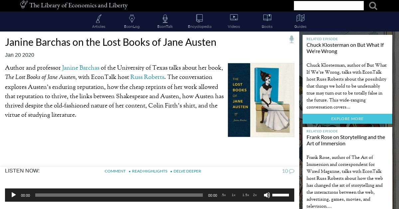Click the Lost Books of Jane Austen cover

[x=261, y=100]
